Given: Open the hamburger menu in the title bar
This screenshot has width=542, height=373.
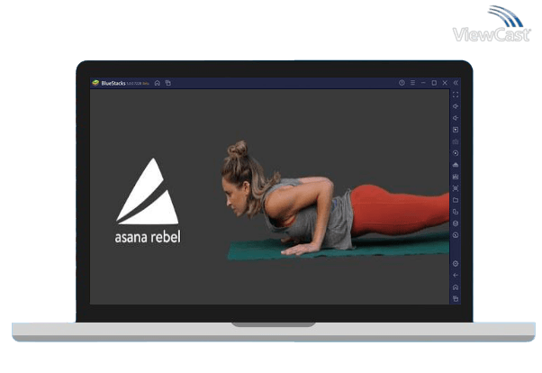Looking at the screenshot, I should coord(412,83).
